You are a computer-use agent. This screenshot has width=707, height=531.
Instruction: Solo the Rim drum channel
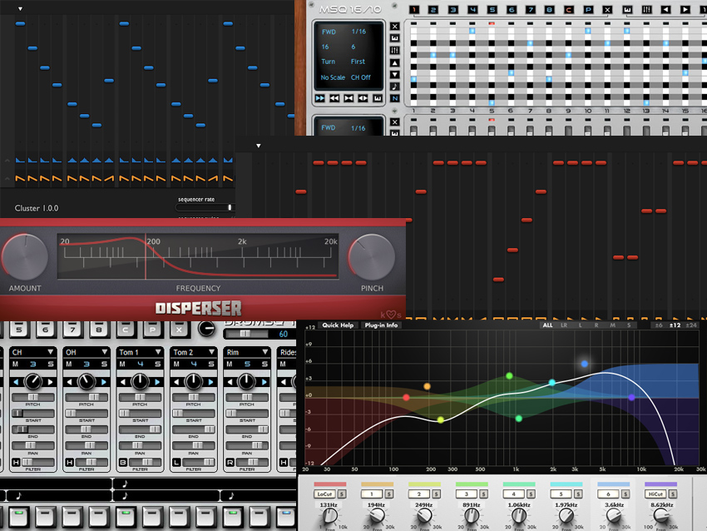coord(265,364)
